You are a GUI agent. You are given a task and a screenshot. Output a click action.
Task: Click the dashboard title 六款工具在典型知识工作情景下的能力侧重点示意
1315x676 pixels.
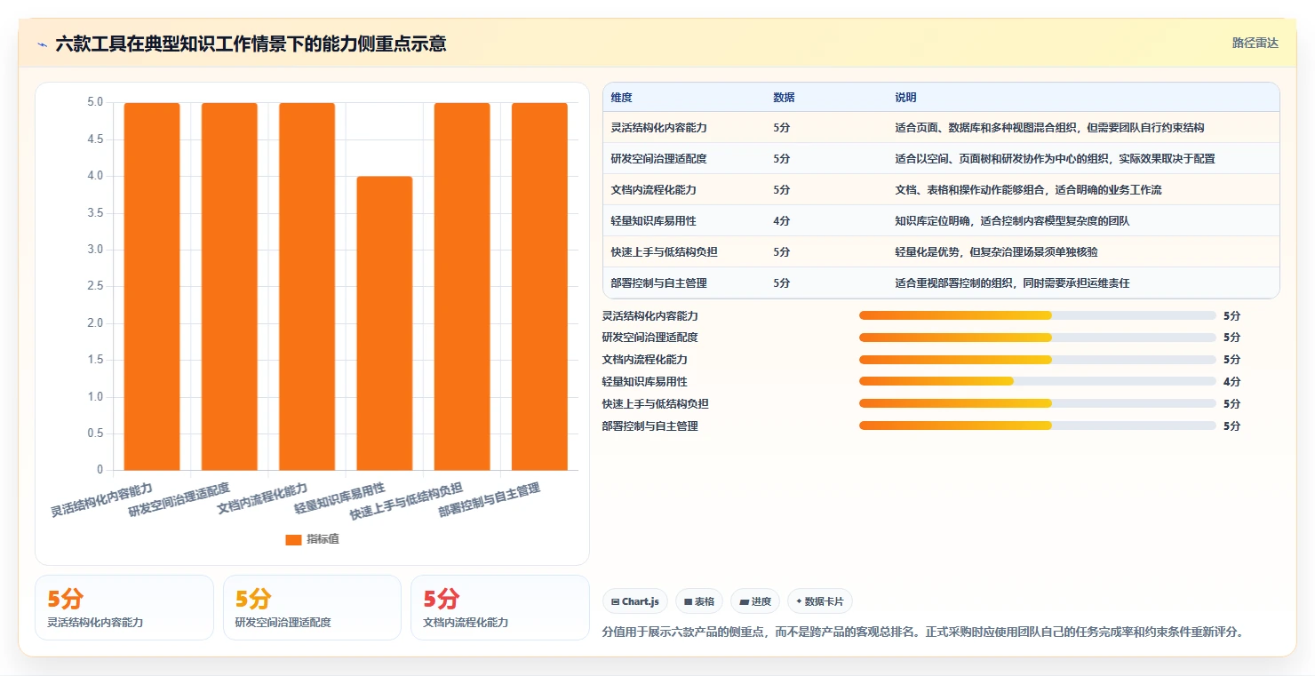click(x=251, y=44)
